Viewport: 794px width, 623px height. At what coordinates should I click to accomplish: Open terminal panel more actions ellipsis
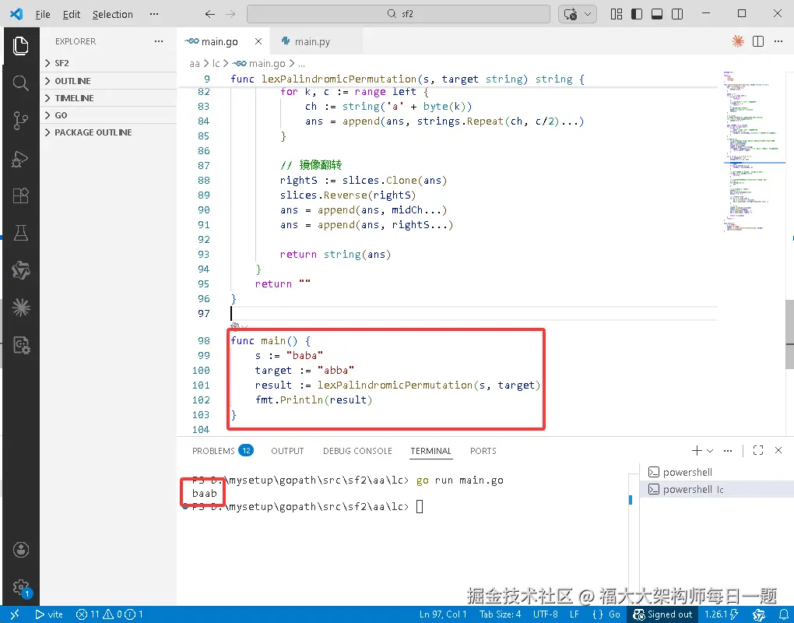pos(728,450)
